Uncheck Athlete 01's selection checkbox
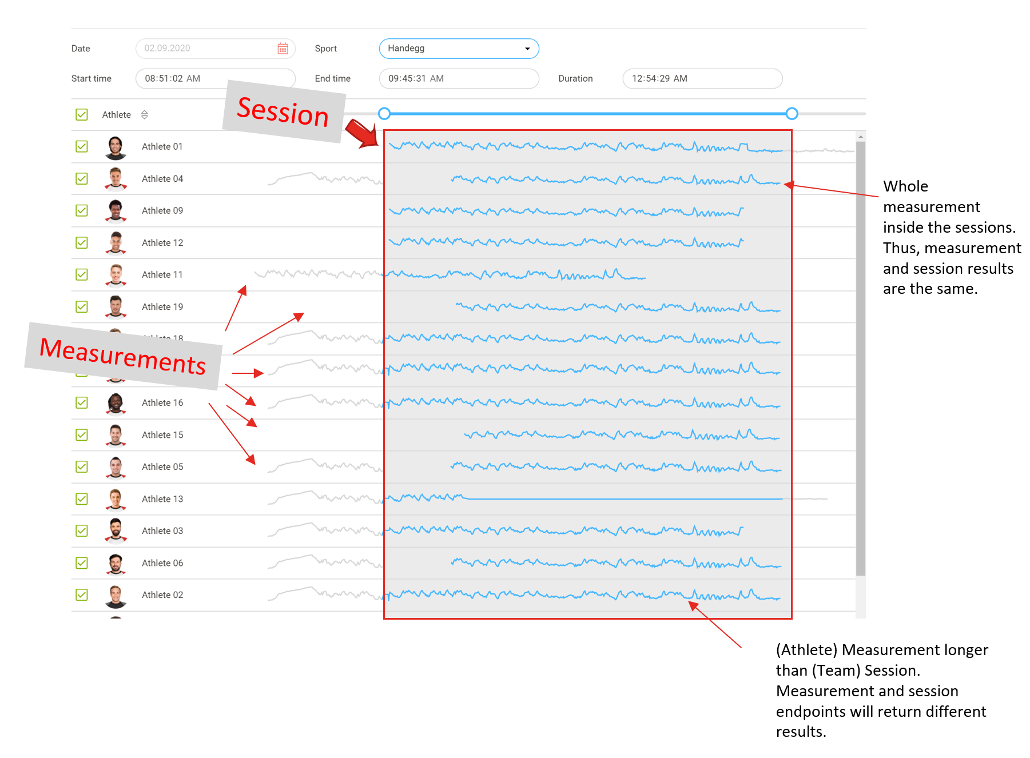1030x758 pixels. click(82, 146)
